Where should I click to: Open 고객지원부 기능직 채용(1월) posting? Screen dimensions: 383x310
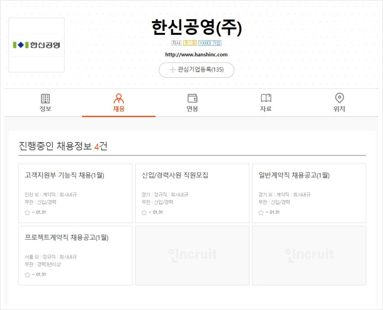pyautogui.click(x=65, y=175)
